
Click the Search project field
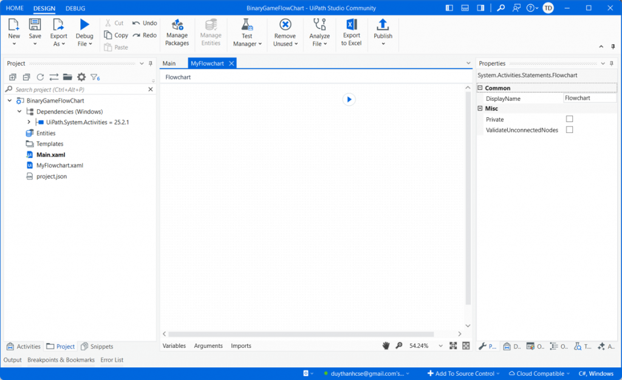(80, 90)
